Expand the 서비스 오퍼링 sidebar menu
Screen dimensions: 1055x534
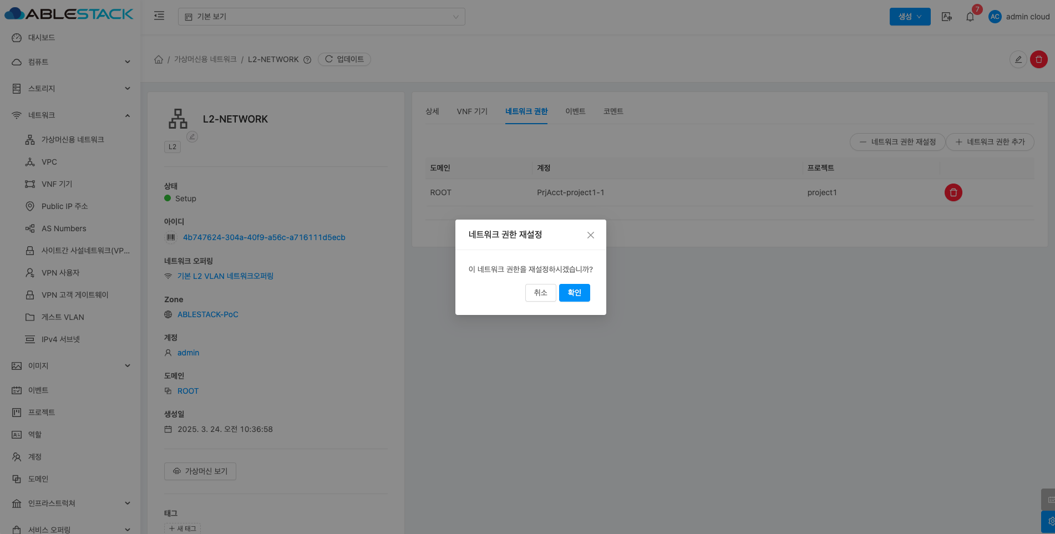click(70, 529)
